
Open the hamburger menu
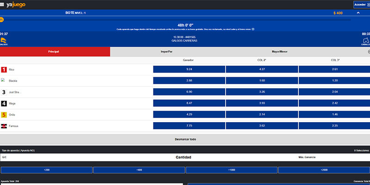pyautogui.click(x=2, y=5)
